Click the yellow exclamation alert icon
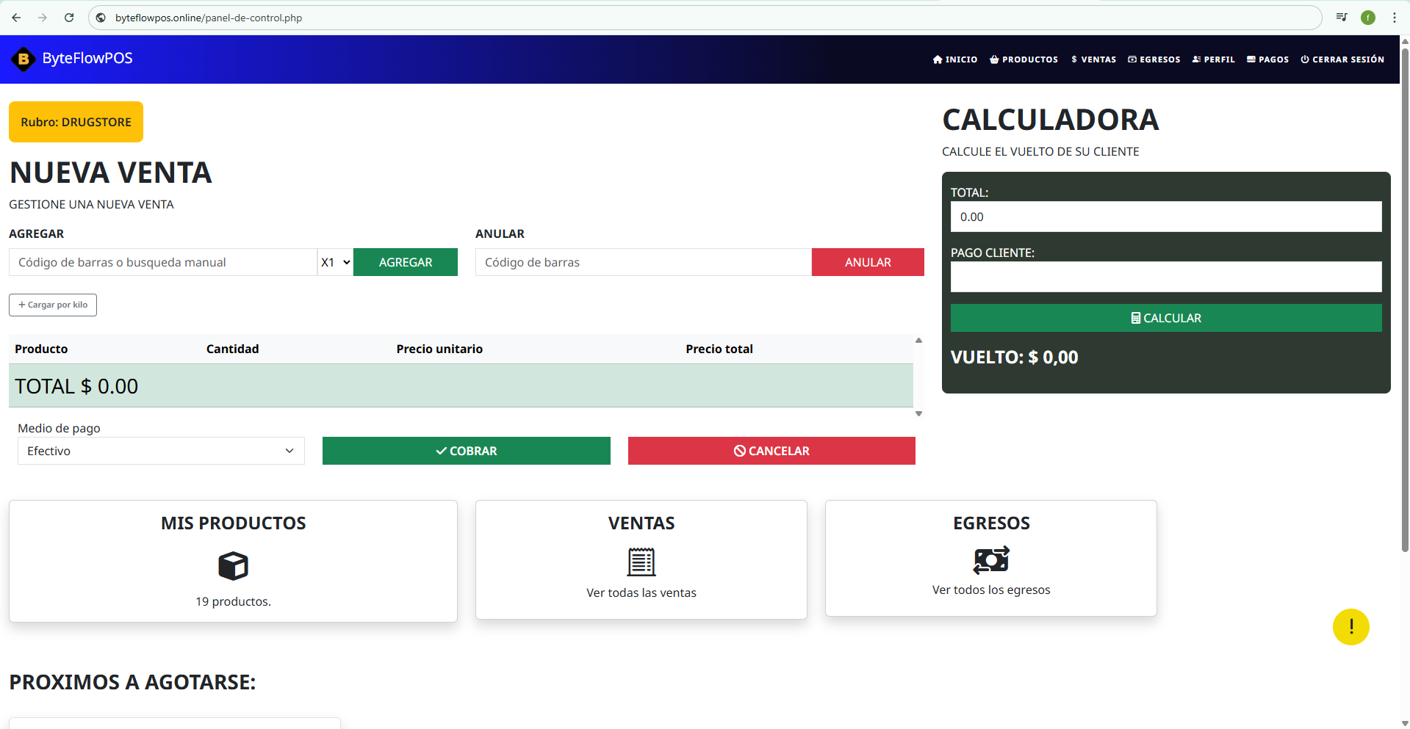 (x=1350, y=627)
